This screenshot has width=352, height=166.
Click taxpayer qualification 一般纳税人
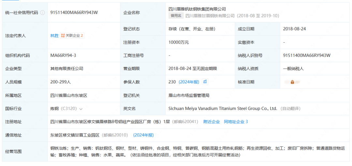293,69
